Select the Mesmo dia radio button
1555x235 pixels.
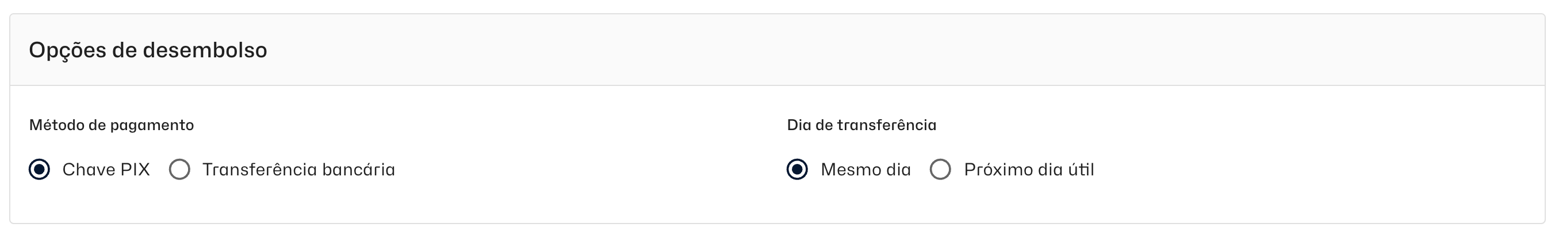[x=797, y=170]
